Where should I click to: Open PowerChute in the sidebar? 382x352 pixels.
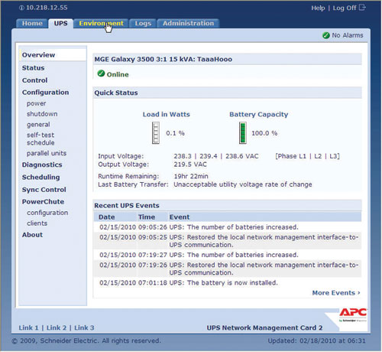[43, 202]
